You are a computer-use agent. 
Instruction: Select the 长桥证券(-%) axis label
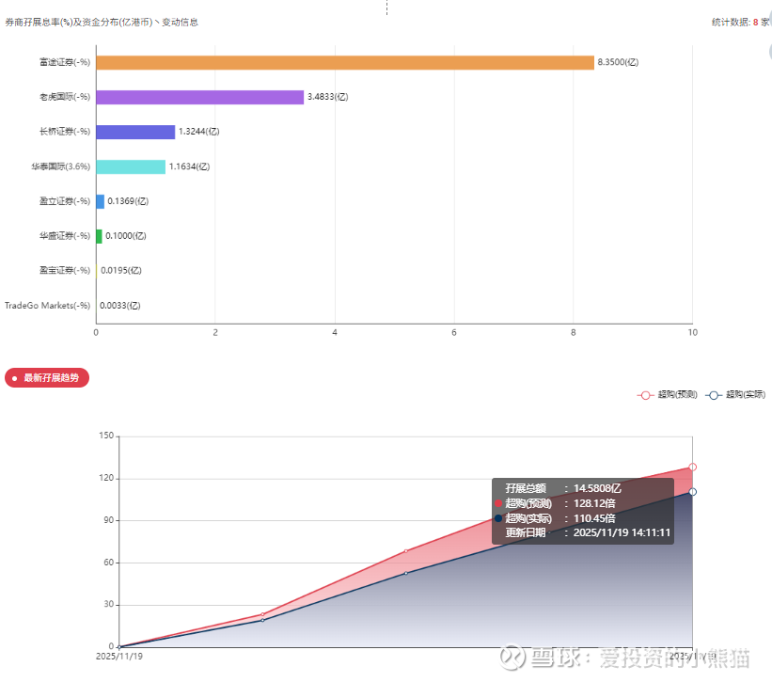pos(65,132)
